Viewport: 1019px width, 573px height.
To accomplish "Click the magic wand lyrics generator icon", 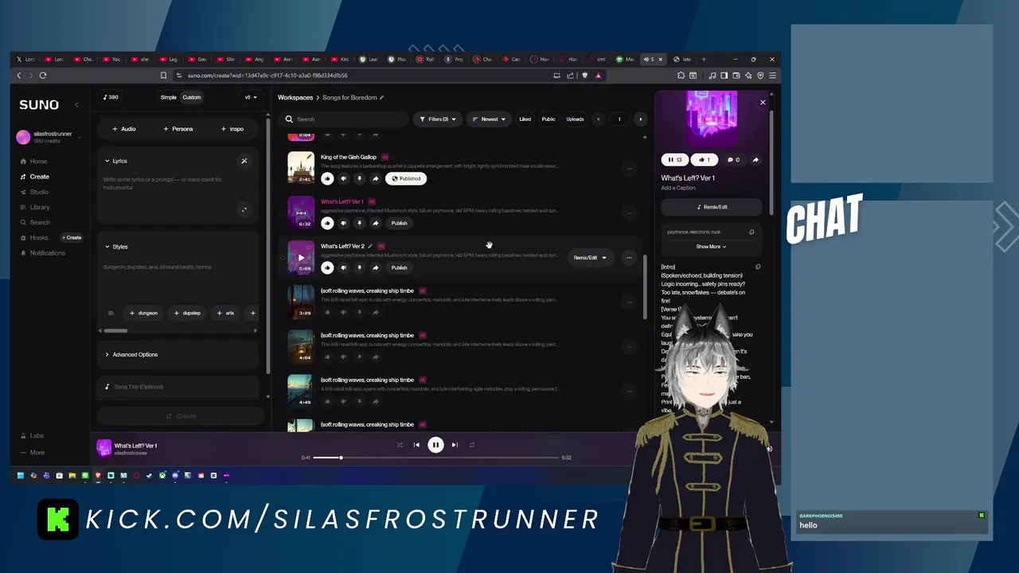I will coord(244,161).
